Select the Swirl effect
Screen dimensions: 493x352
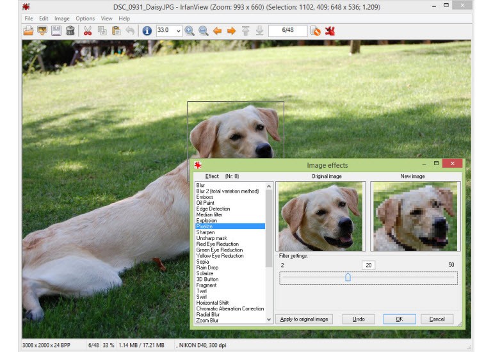[x=202, y=297]
